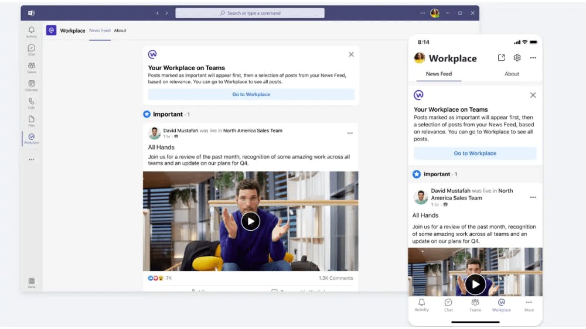Dismiss the mobile Your Workplace on Teams card
This screenshot has height=329, width=586.
point(533,95)
